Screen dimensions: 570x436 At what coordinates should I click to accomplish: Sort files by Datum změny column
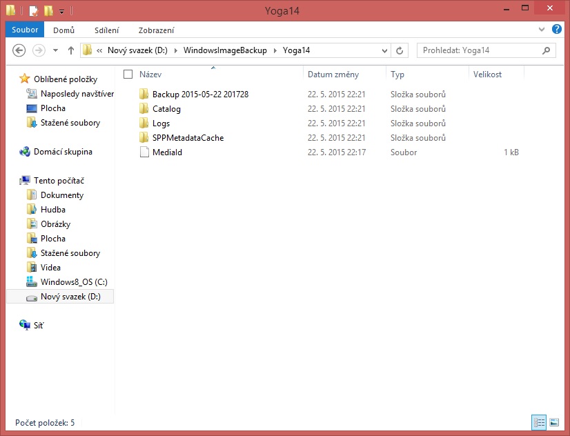pyautogui.click(x=333, y=74)
